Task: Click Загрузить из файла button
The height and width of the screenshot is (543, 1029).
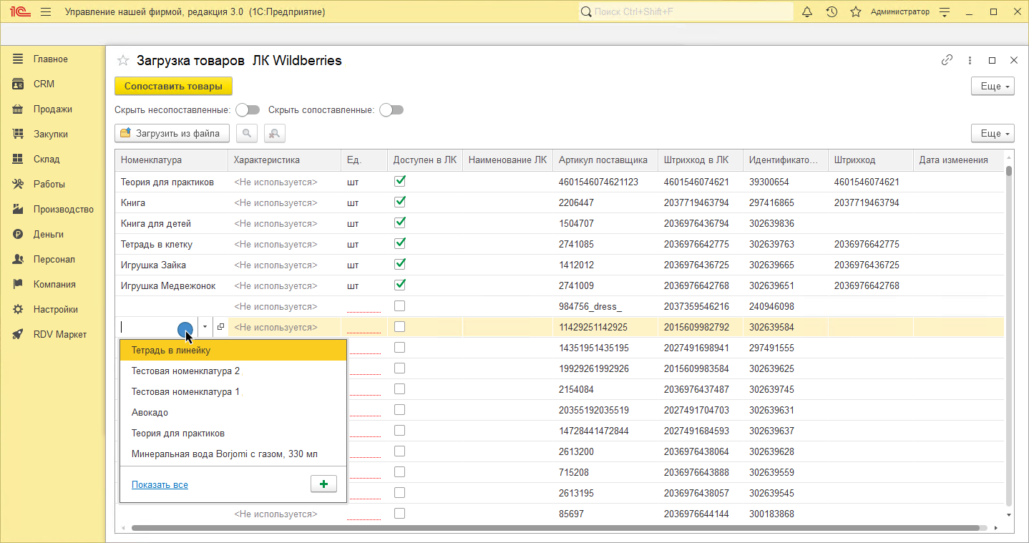Action: click(x=172, y=133)
